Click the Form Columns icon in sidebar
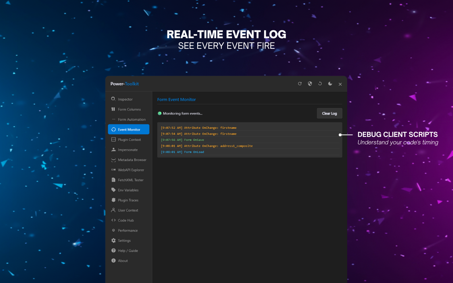The width and height of the screenshot is (453, 283). [x=113, y=109]
